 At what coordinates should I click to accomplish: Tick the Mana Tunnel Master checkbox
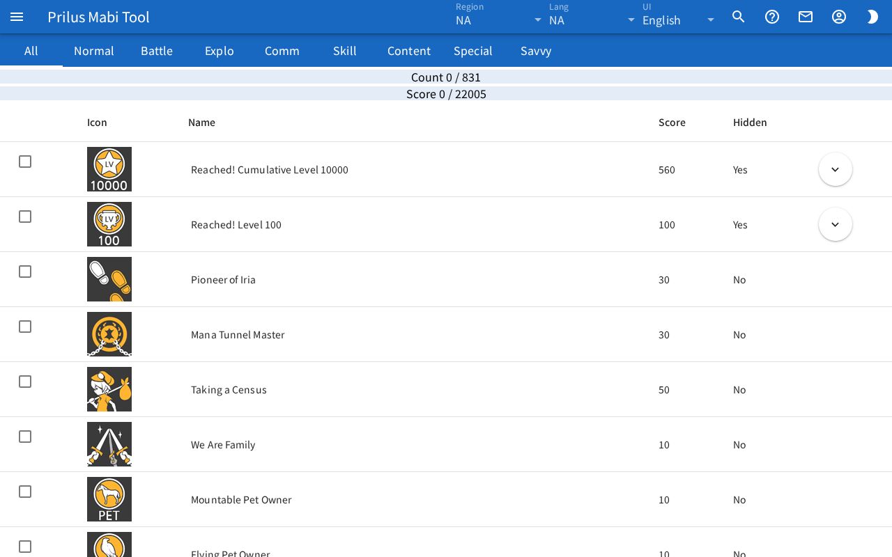point(25,327)
